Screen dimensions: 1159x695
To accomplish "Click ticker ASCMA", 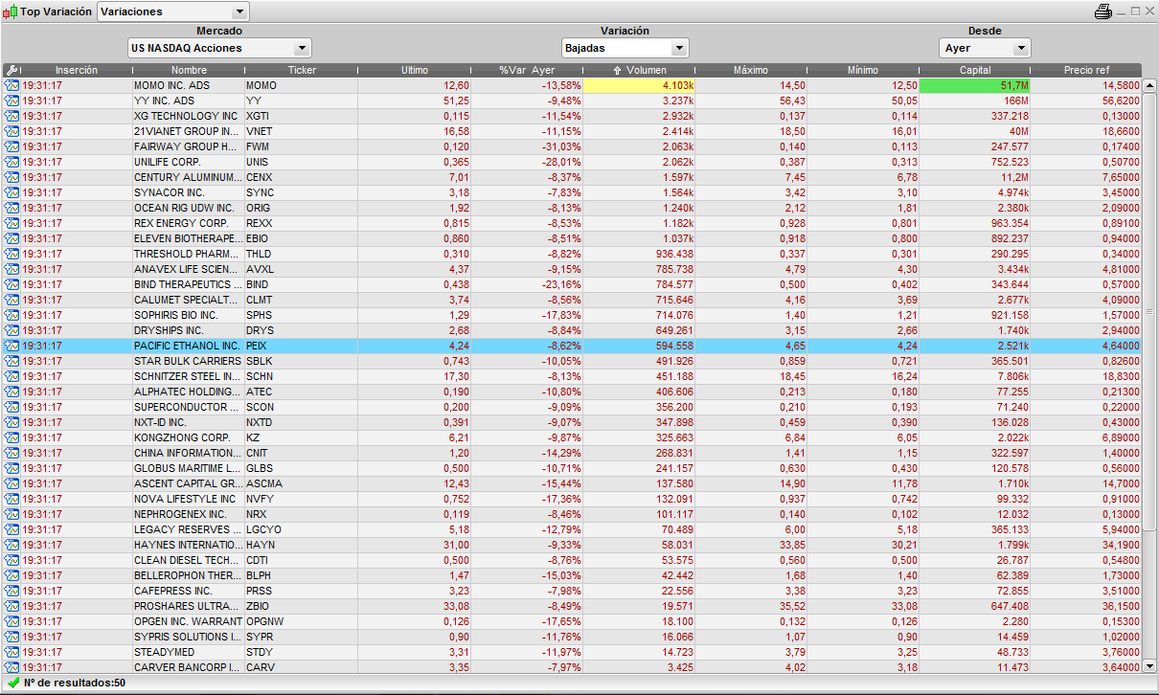I will tap(264, 483).
